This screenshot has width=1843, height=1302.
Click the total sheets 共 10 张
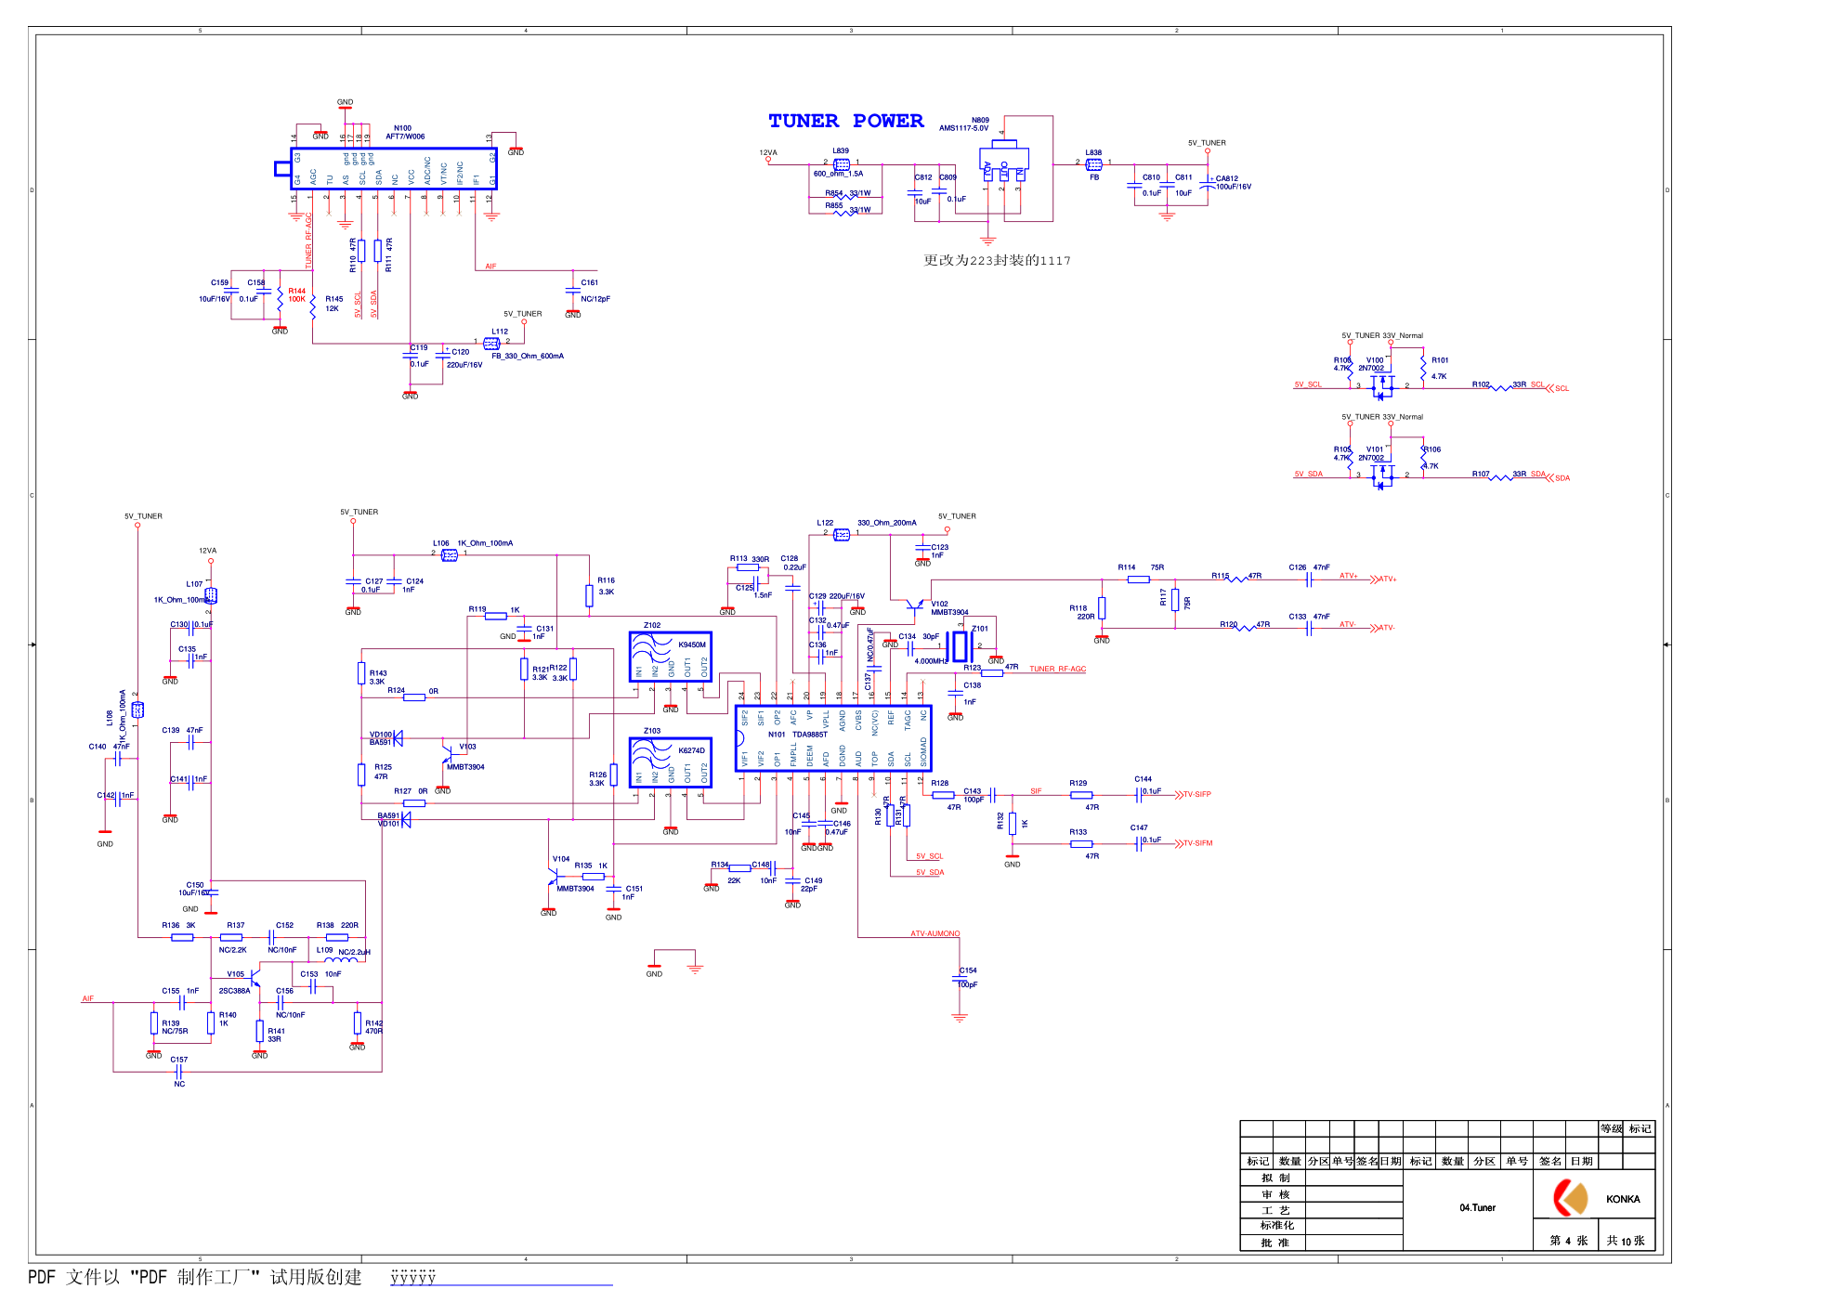click(1626, 1241)
